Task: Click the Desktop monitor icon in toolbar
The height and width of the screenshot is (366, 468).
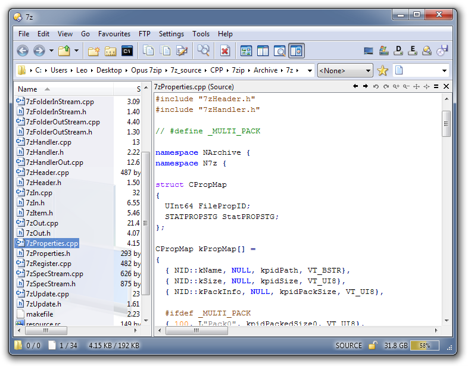Action: (x=369, y=51)
